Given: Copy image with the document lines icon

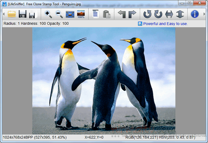Looking at the screenshot, I should point(95,14).
